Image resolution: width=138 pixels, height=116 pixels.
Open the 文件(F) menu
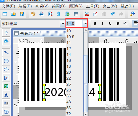[8, 6]
